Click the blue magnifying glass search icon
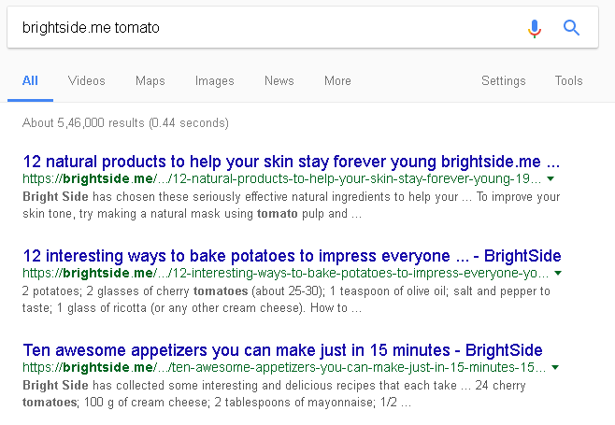Image resolution: width=615 pixels, height=425 pixels. click(x=571, y=28)
